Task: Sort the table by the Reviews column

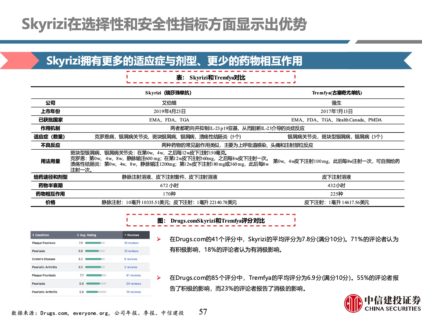Action: coord(133,235)
